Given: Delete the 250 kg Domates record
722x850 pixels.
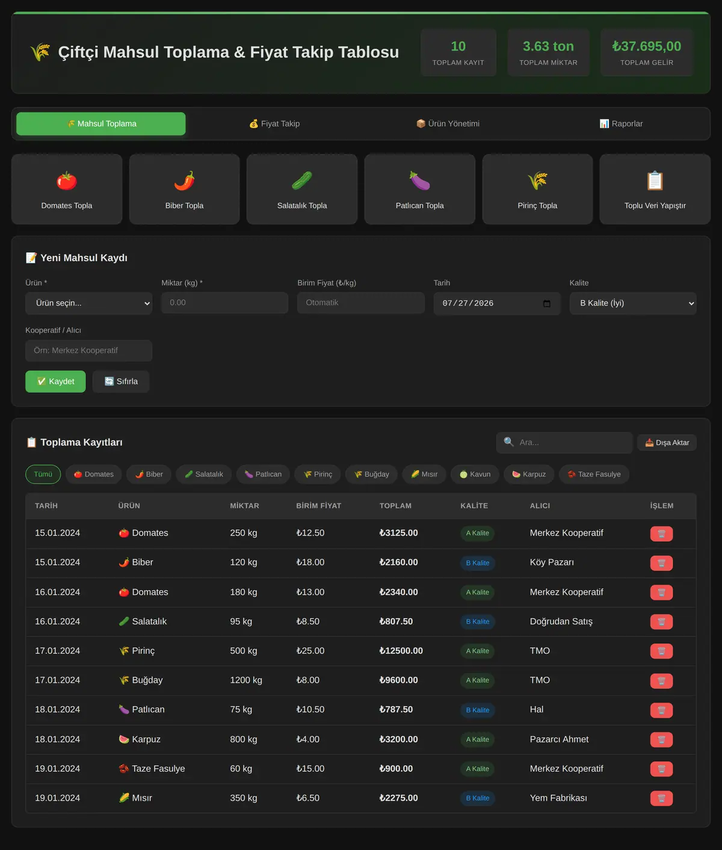Looking at the screenshot, I should pos(661,534).
